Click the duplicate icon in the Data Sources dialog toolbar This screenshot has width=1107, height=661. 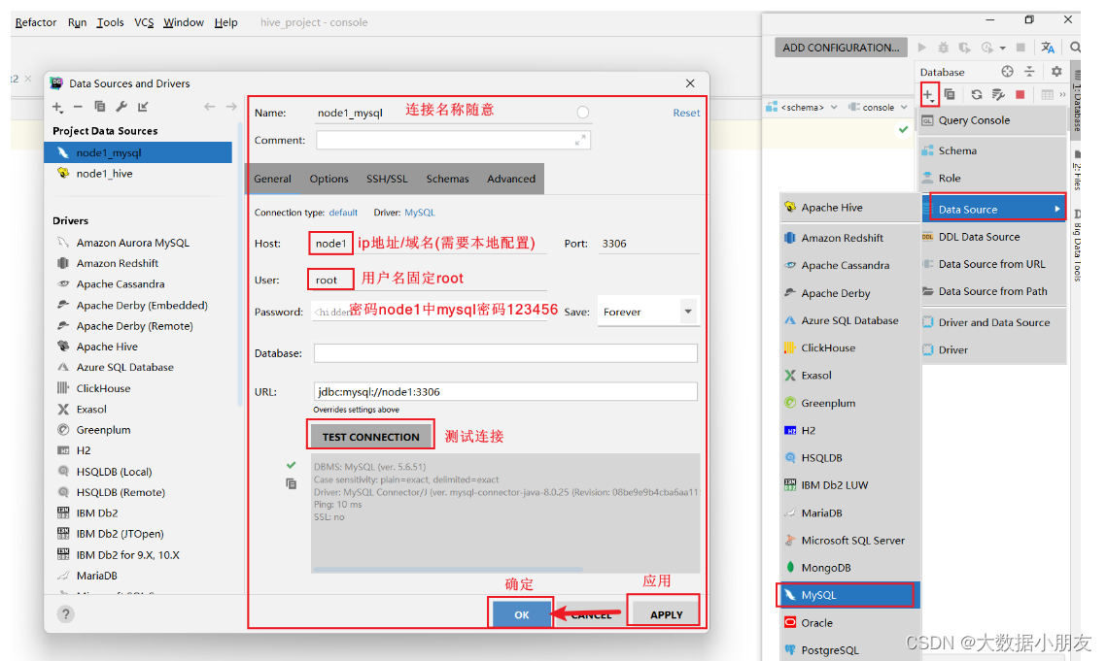click(99, 107)
